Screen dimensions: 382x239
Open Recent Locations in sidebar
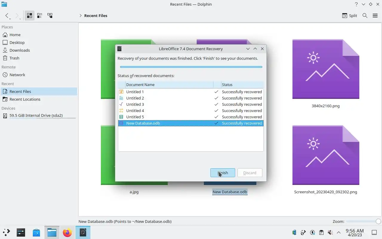point(39,99)
